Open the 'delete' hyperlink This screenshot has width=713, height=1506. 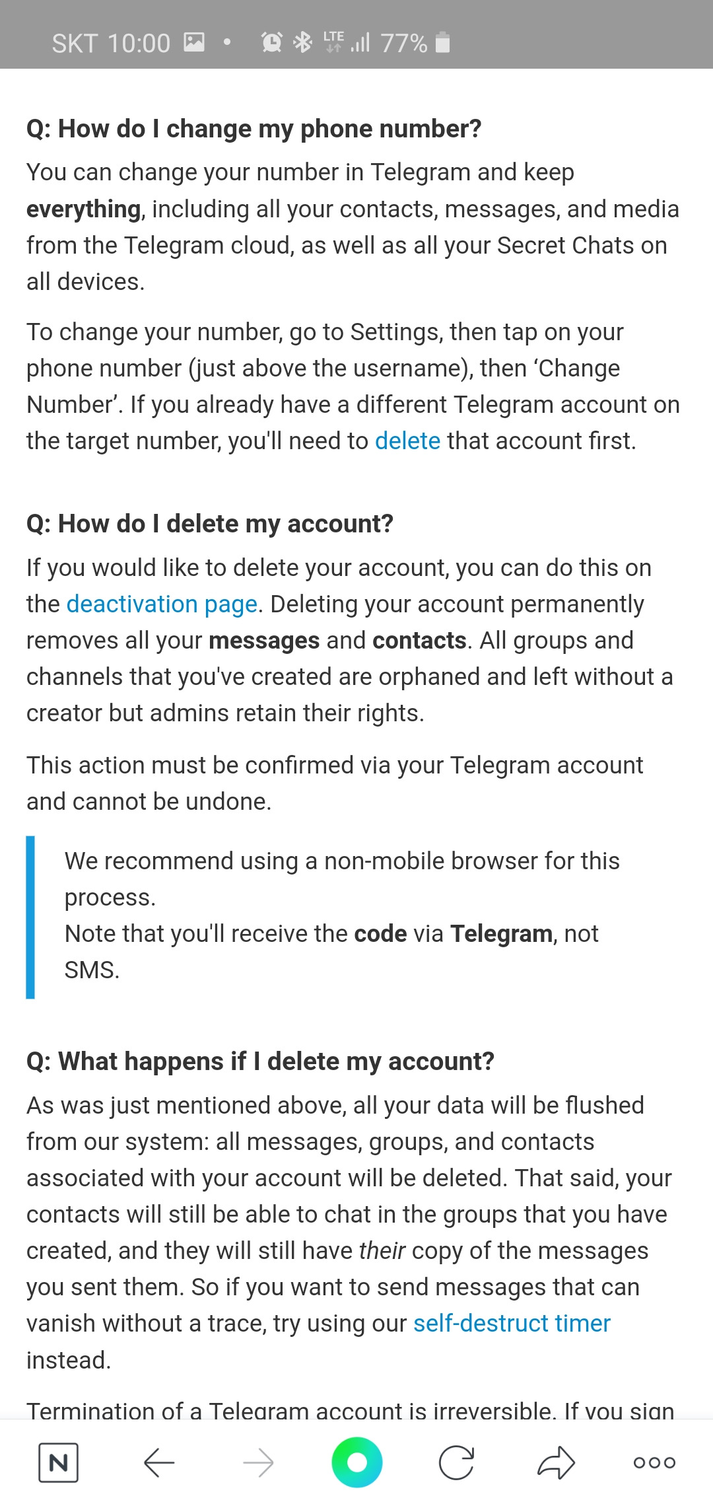(407, 441)
